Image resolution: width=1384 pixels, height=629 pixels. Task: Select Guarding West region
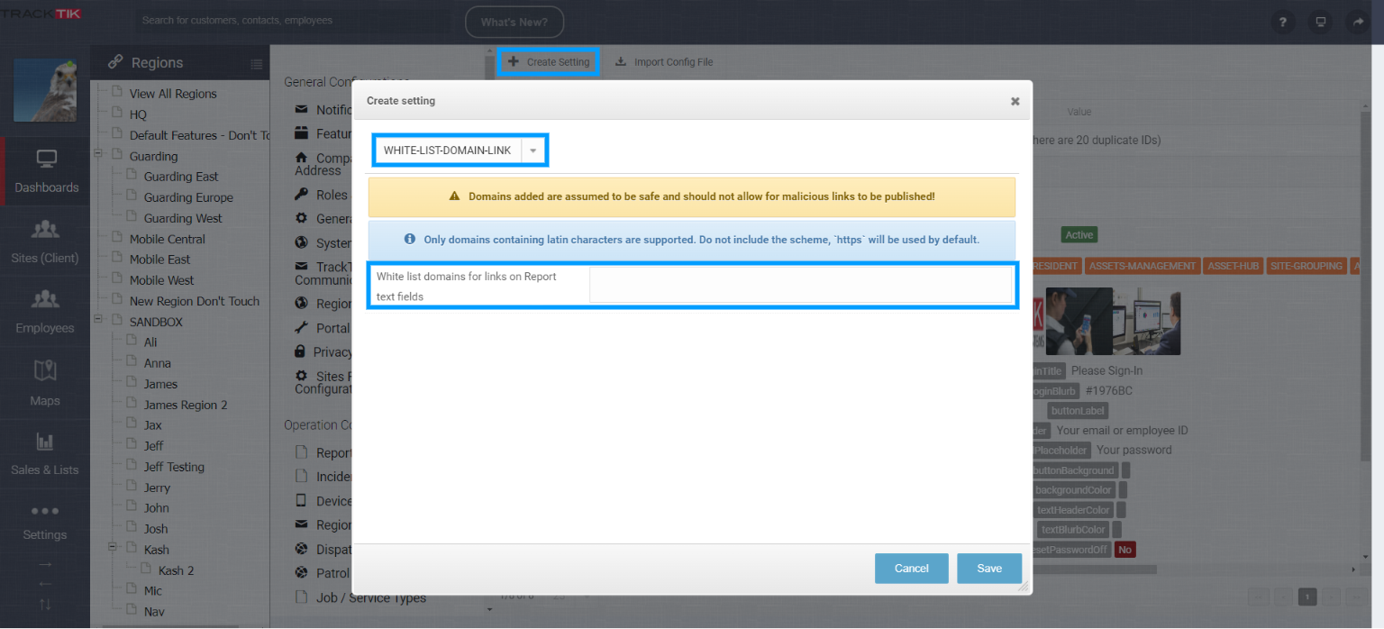point(183,218)
